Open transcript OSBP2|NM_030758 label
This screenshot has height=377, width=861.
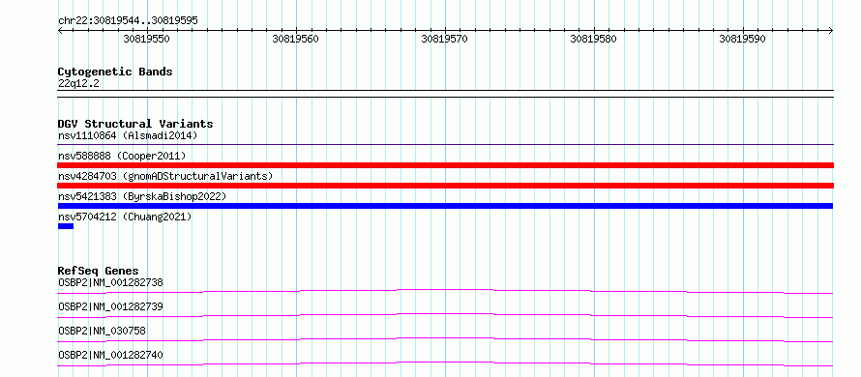[x=103, y=331]
